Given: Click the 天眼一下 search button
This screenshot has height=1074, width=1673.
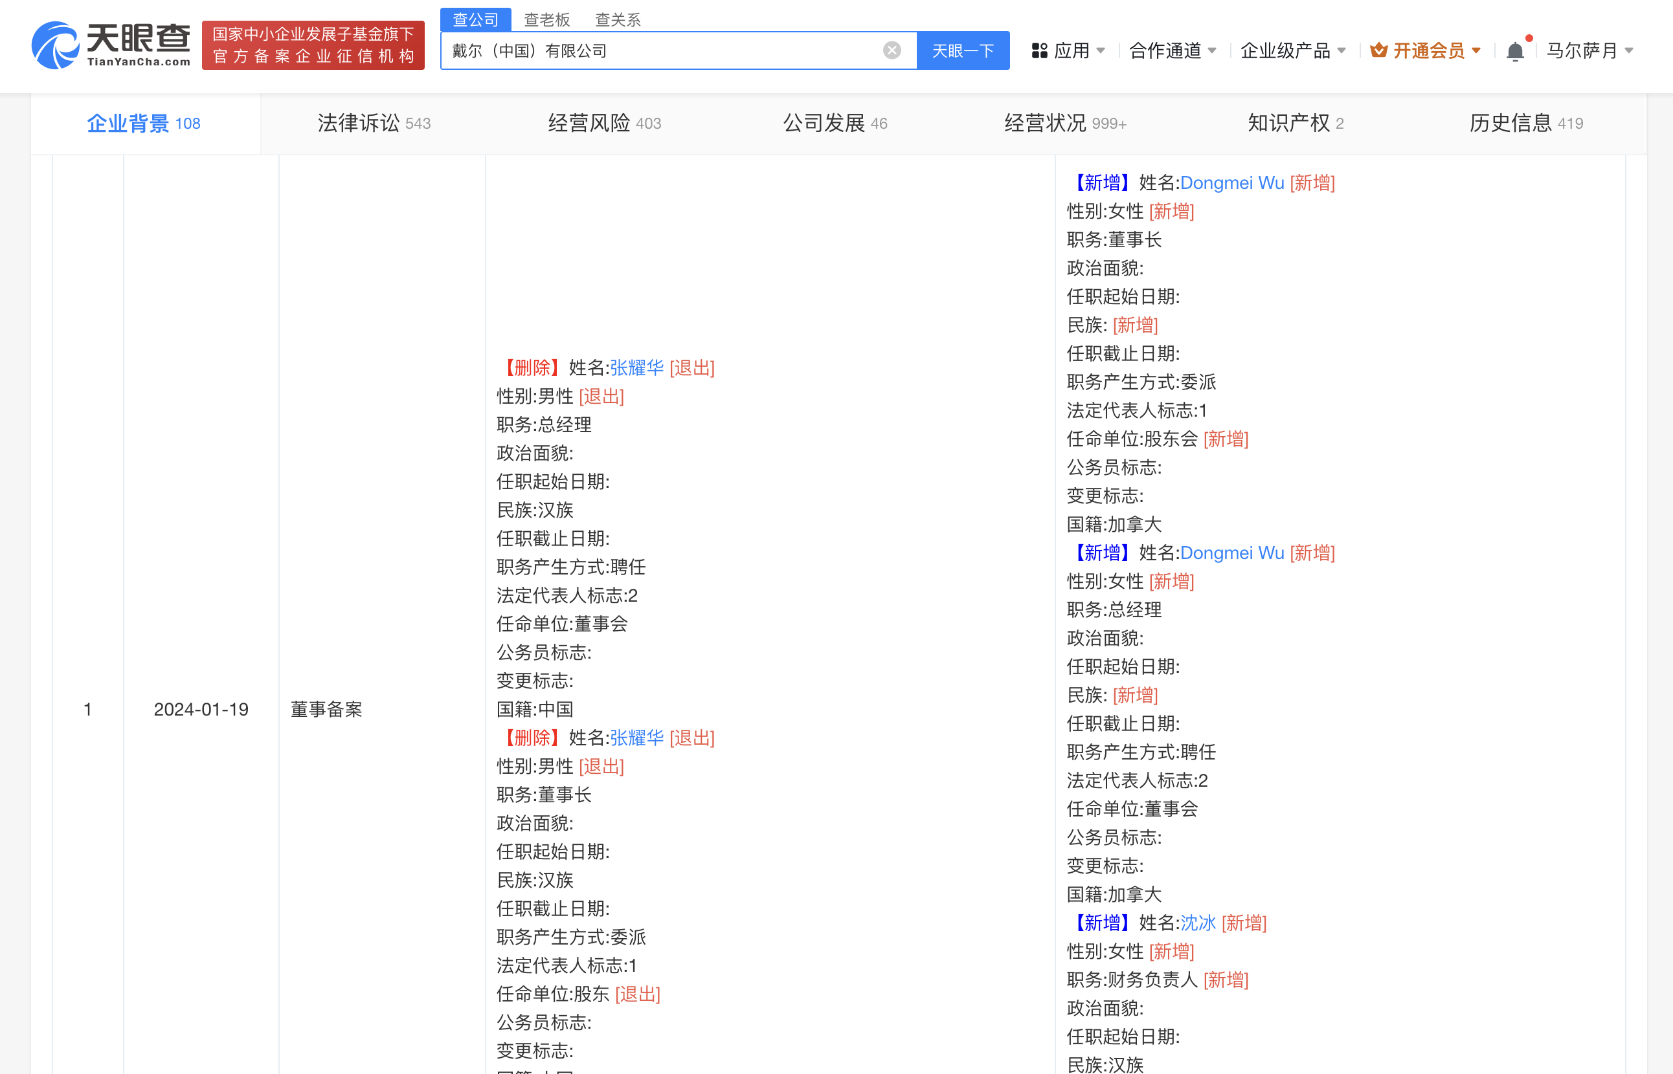Looking at the screenshot, I should [x=963, y=51].
